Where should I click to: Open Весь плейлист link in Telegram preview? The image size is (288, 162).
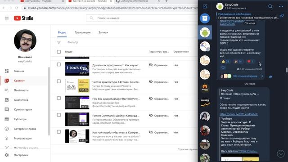coord(239,151)
